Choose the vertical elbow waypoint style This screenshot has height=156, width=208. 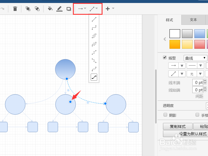(94, 44)
